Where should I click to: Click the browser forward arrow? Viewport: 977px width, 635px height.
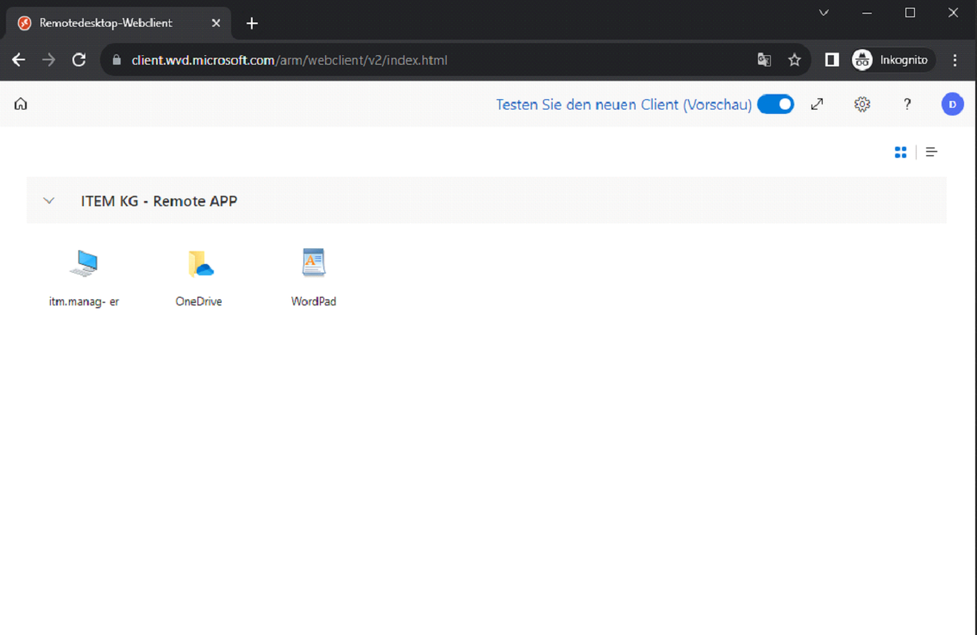pyautogui.click(x=48, y=60)
